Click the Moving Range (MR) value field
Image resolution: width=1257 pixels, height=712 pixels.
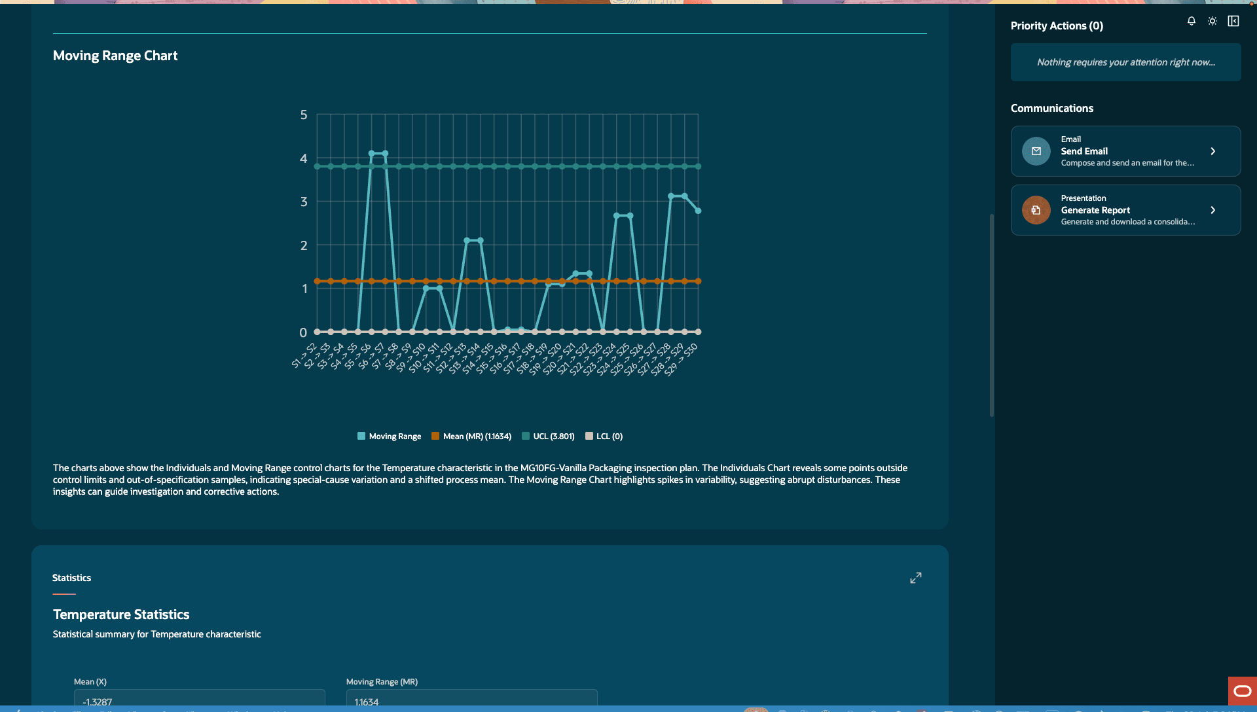pyautogui.click(x=471, y=699)
